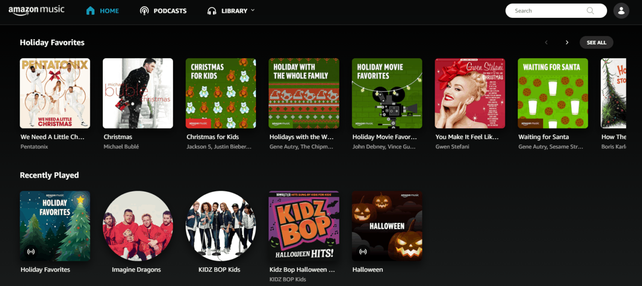This screenshot has height=286, width=642.
Task: Select the Home tab label
Action: pos(109,11)
